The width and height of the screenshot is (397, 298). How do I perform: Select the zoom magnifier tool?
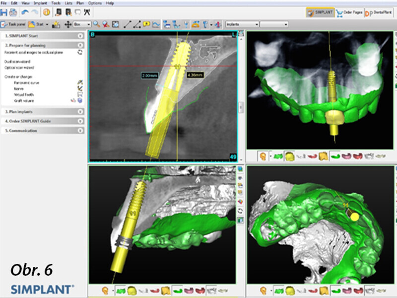(x=96, y=24)
